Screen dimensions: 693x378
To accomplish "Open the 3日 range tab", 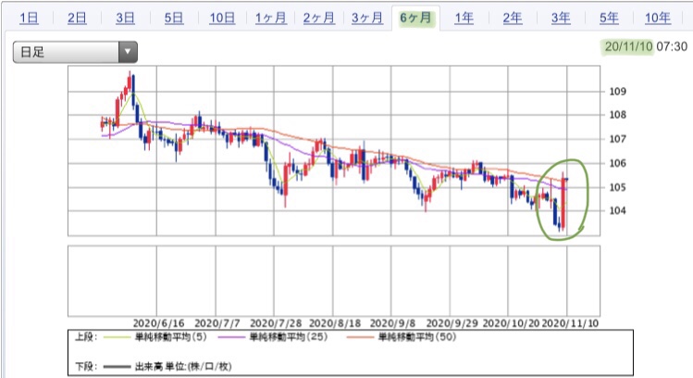I will click(125, 19).
